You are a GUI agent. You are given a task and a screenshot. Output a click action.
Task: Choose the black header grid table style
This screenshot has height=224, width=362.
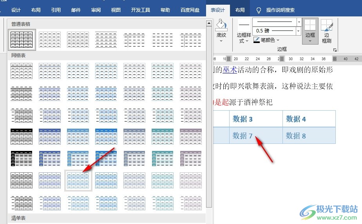(22, 137)
